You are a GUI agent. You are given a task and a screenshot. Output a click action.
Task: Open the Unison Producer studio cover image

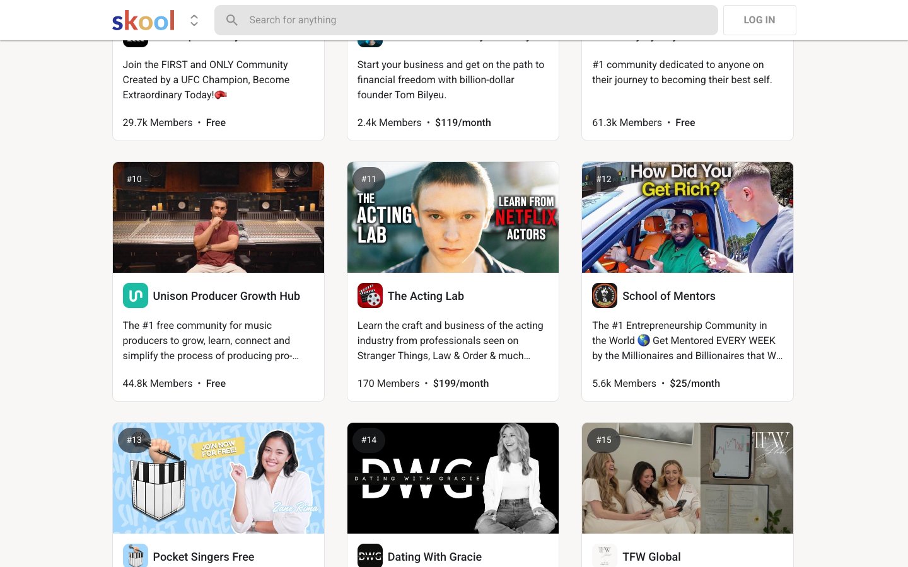pyautogui.click(x=218, y=217)
